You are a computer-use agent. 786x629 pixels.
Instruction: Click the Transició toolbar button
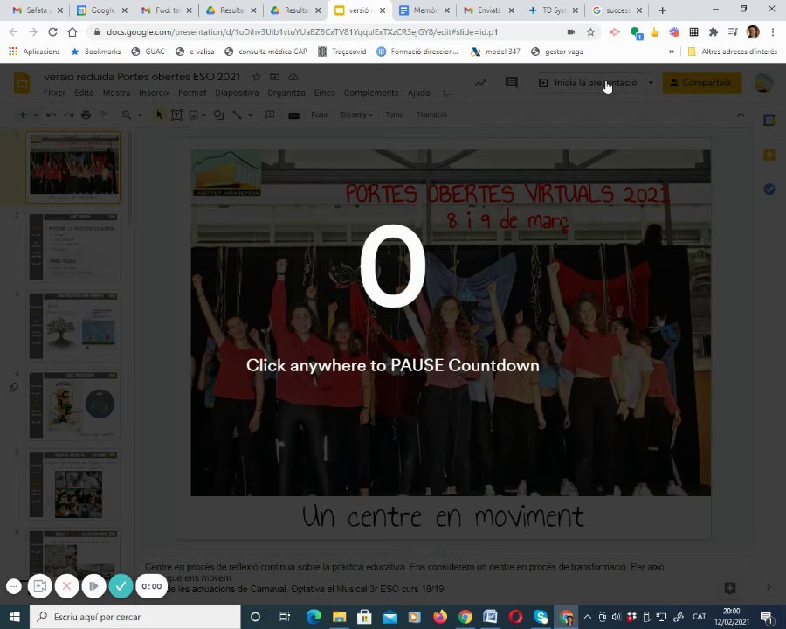tap(431, 114)
